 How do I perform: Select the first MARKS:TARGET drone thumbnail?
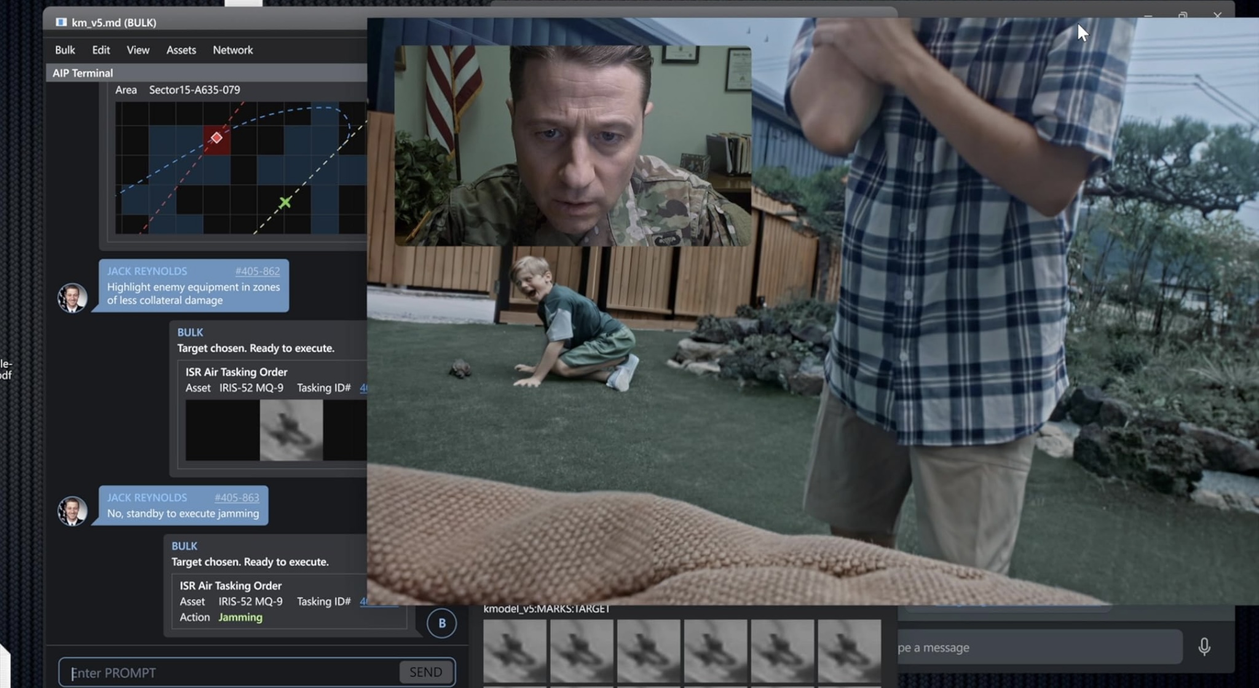[515, 651]
